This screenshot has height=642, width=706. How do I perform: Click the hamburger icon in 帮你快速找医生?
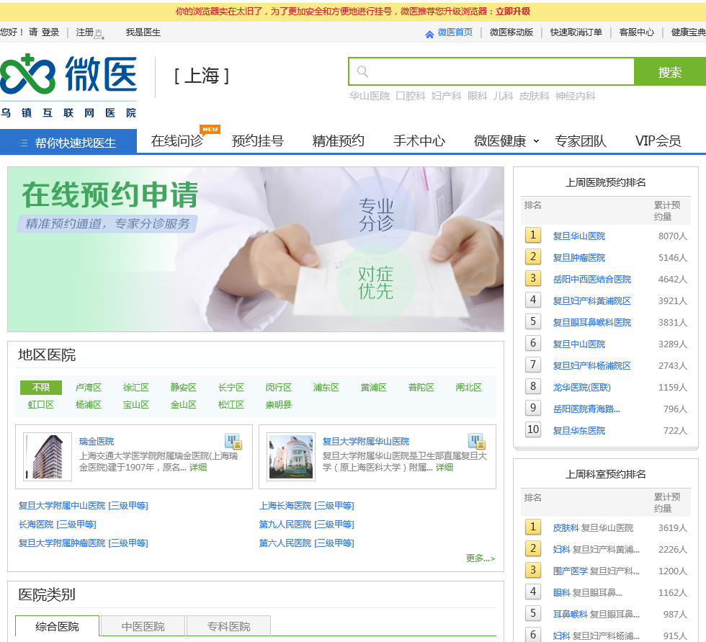tap(23, 143)
